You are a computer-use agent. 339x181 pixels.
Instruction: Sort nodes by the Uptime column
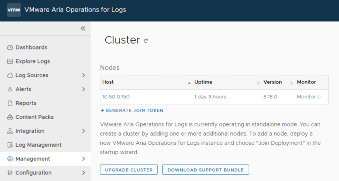pyautogui.click(x=203, y=82)
